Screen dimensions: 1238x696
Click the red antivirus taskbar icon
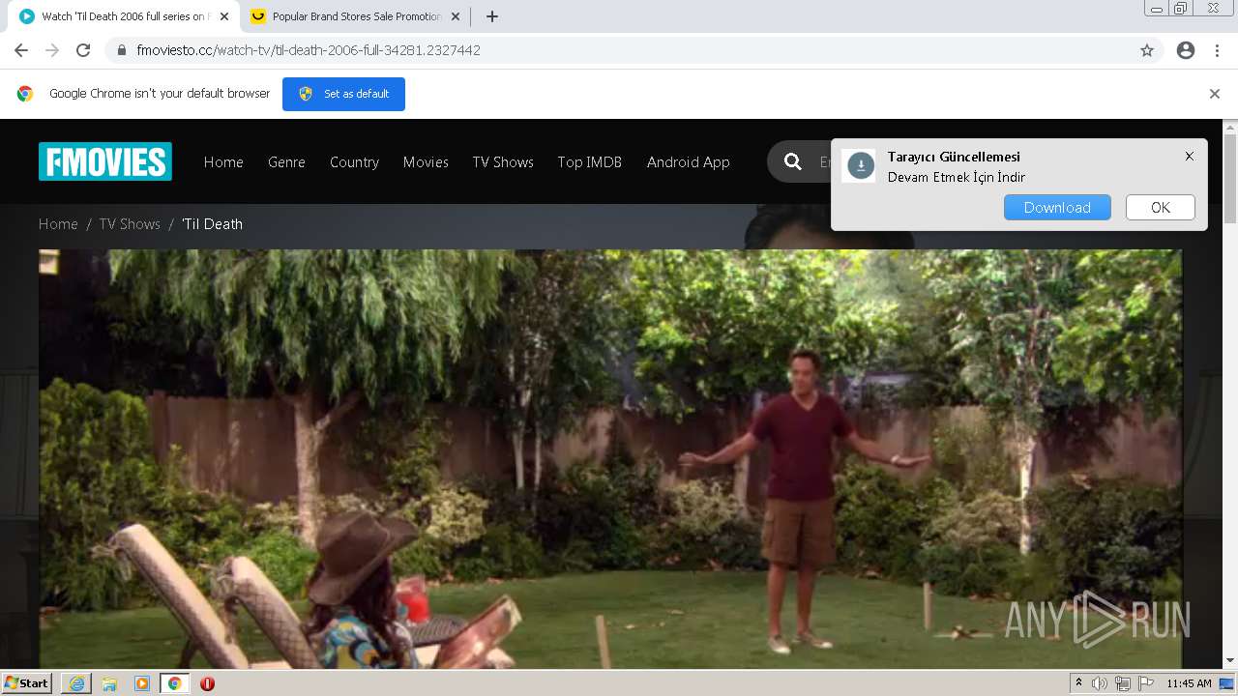(207, 683)
